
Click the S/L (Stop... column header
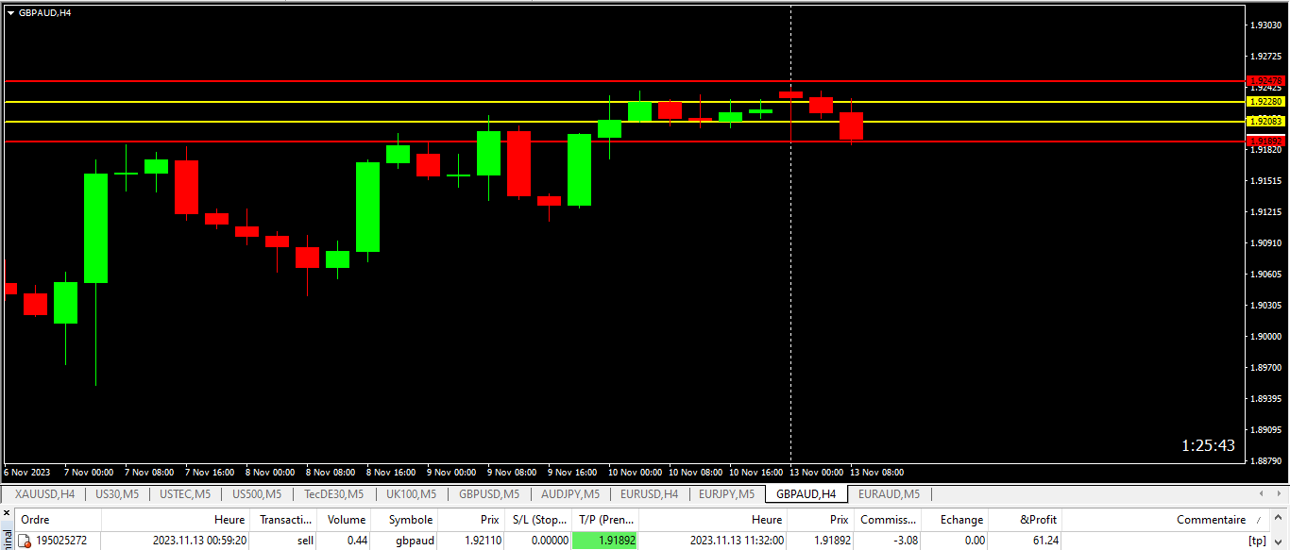click(538, 520)
